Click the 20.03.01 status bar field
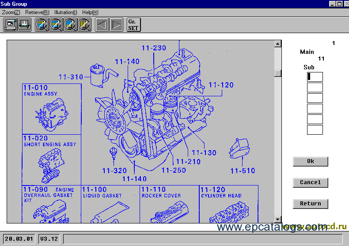Image resolution: width=349 pixels, height=246 pixels. click(19, 239)
